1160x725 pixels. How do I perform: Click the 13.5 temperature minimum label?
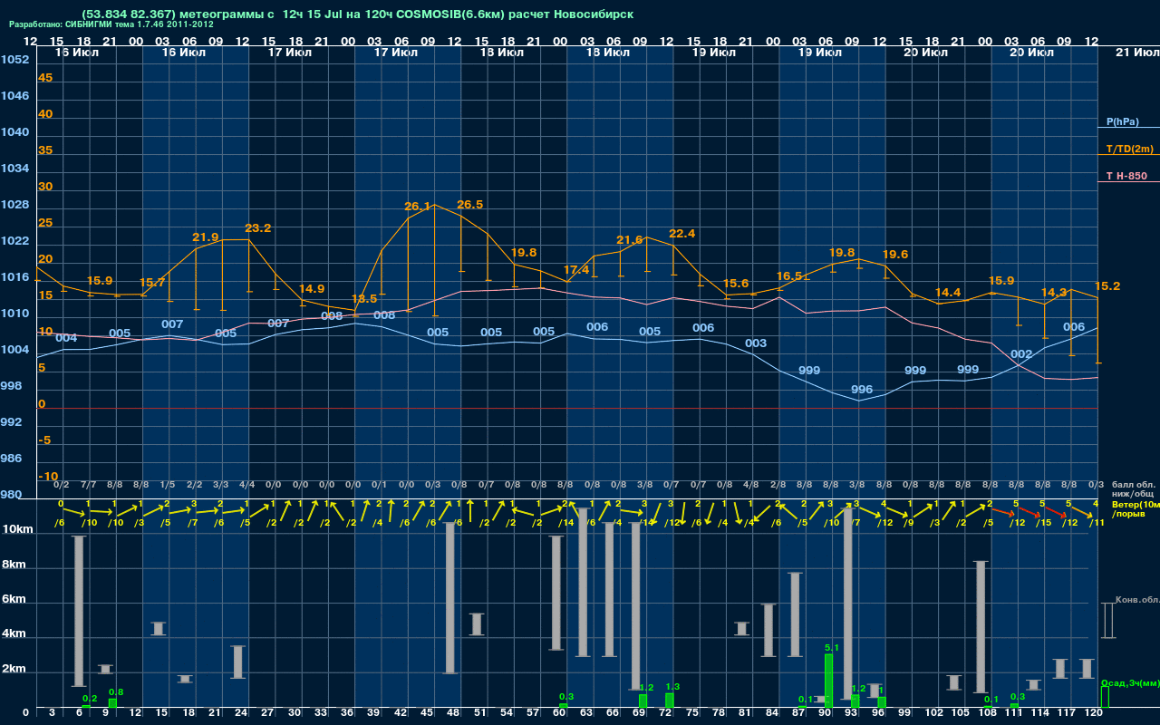click(x=364, y=299)
